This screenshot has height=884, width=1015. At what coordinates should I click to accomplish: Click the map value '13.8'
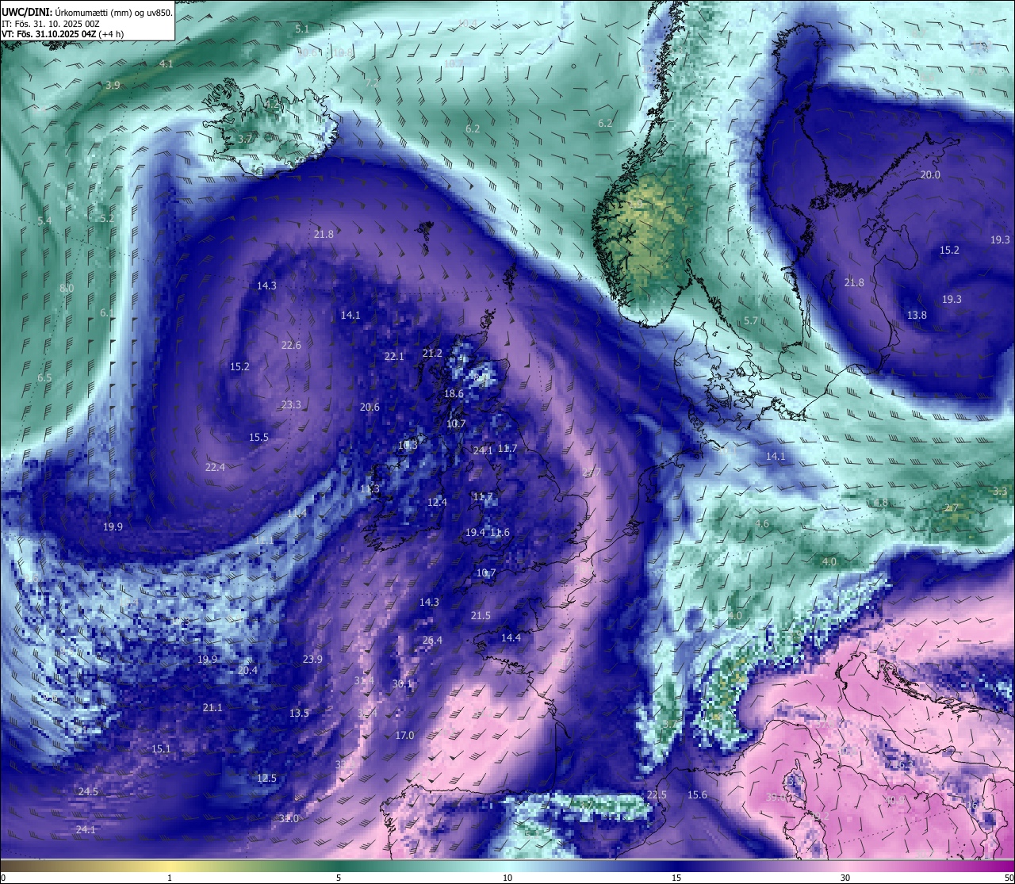pos(917,315)
